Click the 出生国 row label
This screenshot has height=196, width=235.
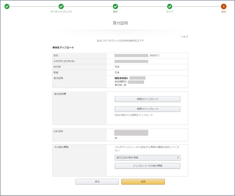pos(57,67)
